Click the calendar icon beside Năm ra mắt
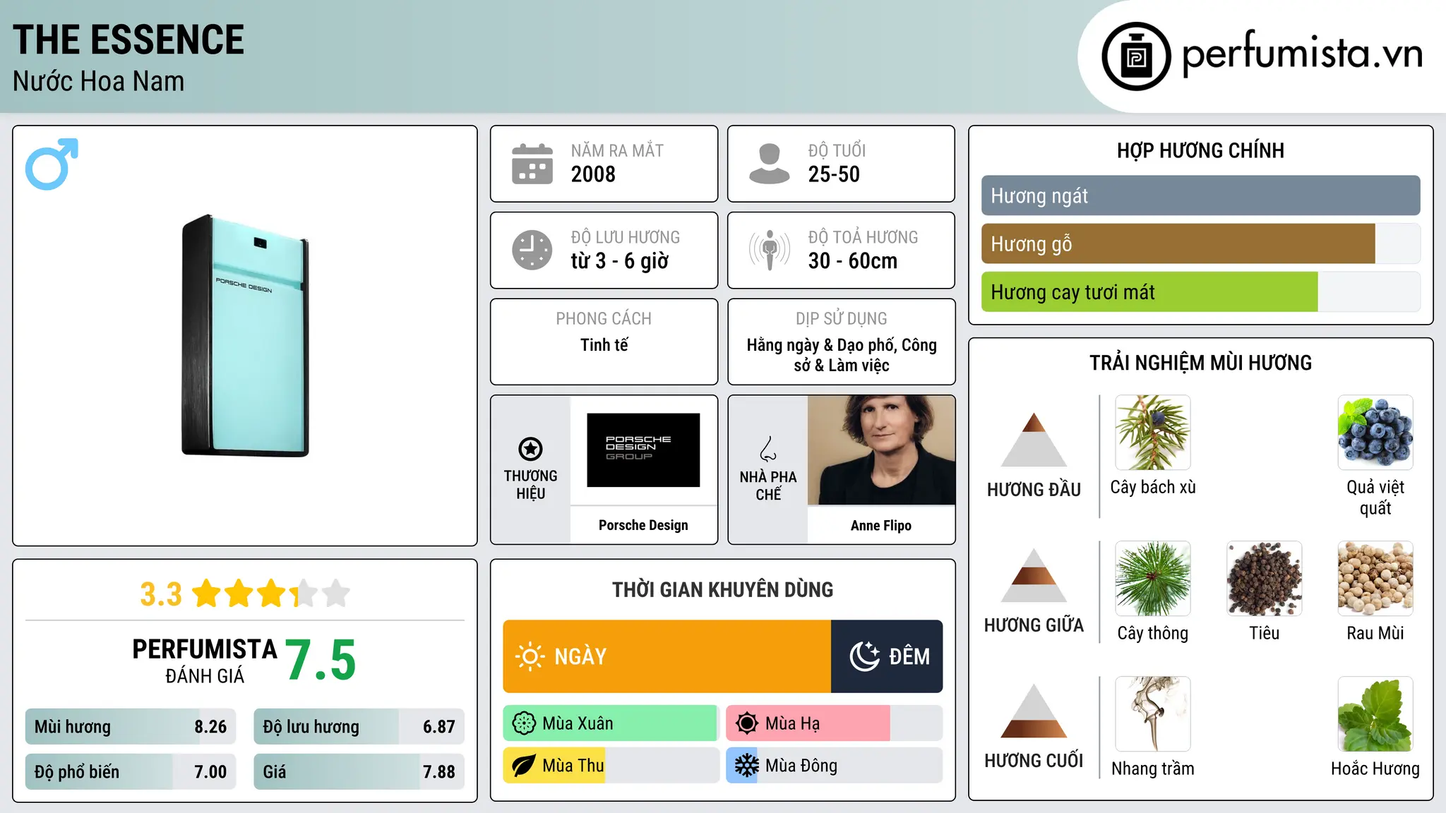This screenshot has width=1446, height=813. [532, 164]
